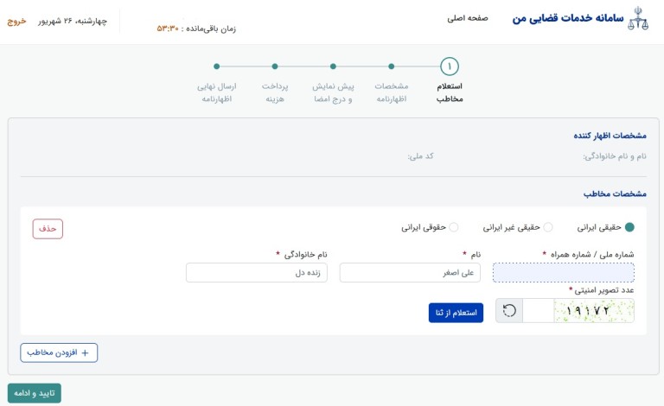Click the plus icon on افزودن مخاطب

point(85,352)
